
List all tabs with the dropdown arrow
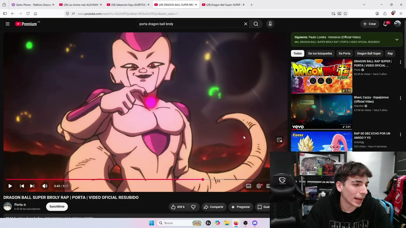pos(364,5)
